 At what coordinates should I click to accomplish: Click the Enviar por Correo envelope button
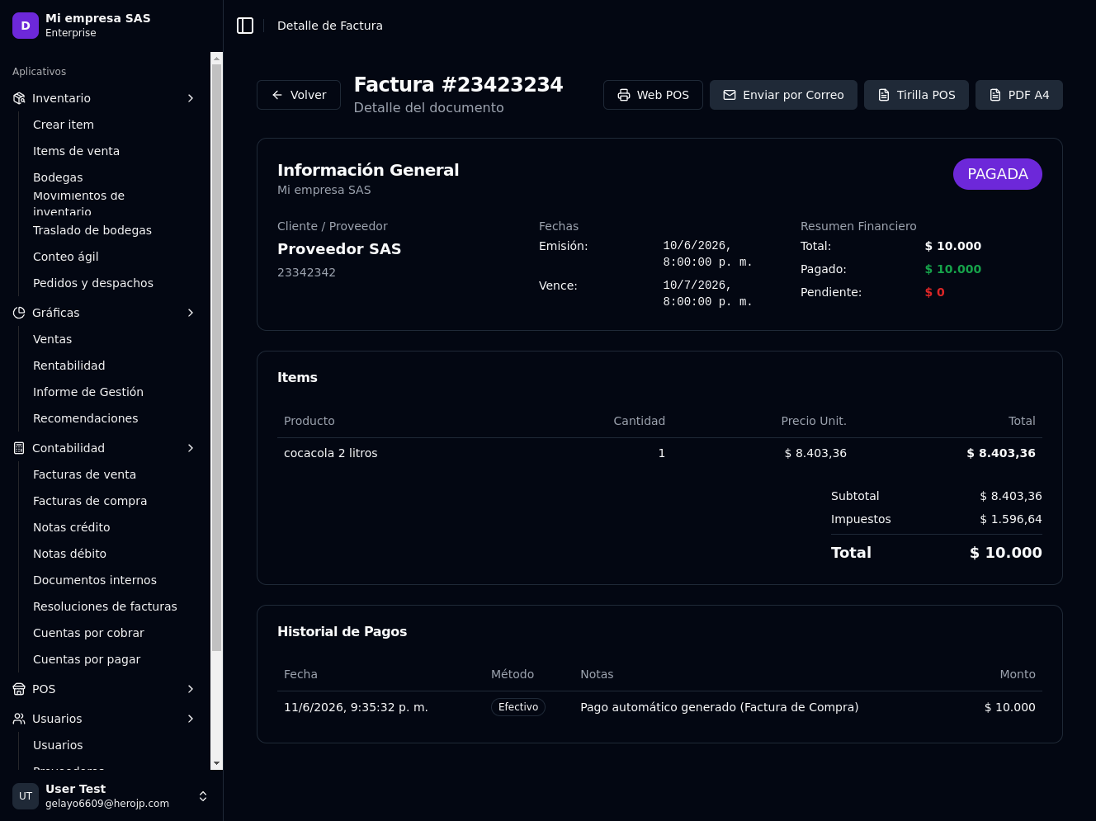(783, 95)
